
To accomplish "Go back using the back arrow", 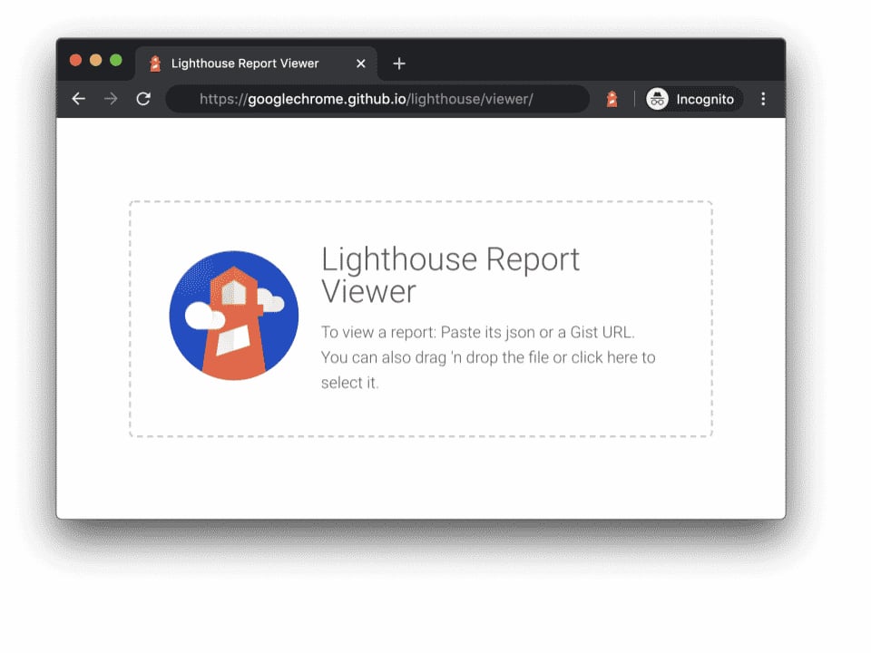I will click(79, 99).
